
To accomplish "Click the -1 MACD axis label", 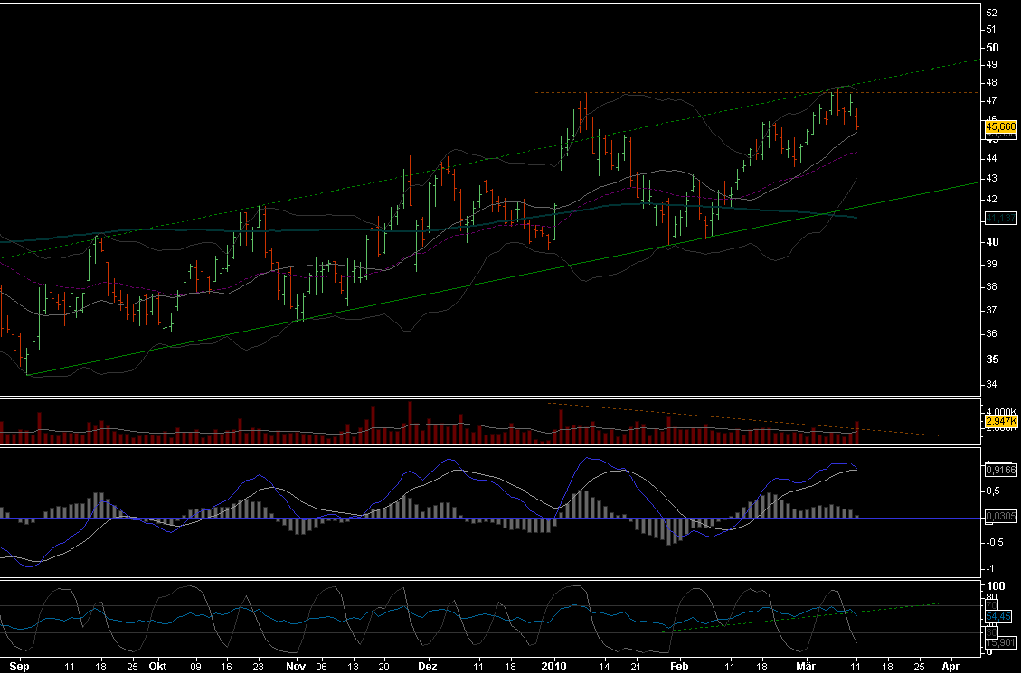I will pyautogui.click(x=990, y=569).
